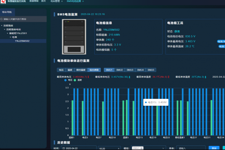Click the 215 kWh rated energy value
The image size is (225, 150).
click(x=114, y=35)
